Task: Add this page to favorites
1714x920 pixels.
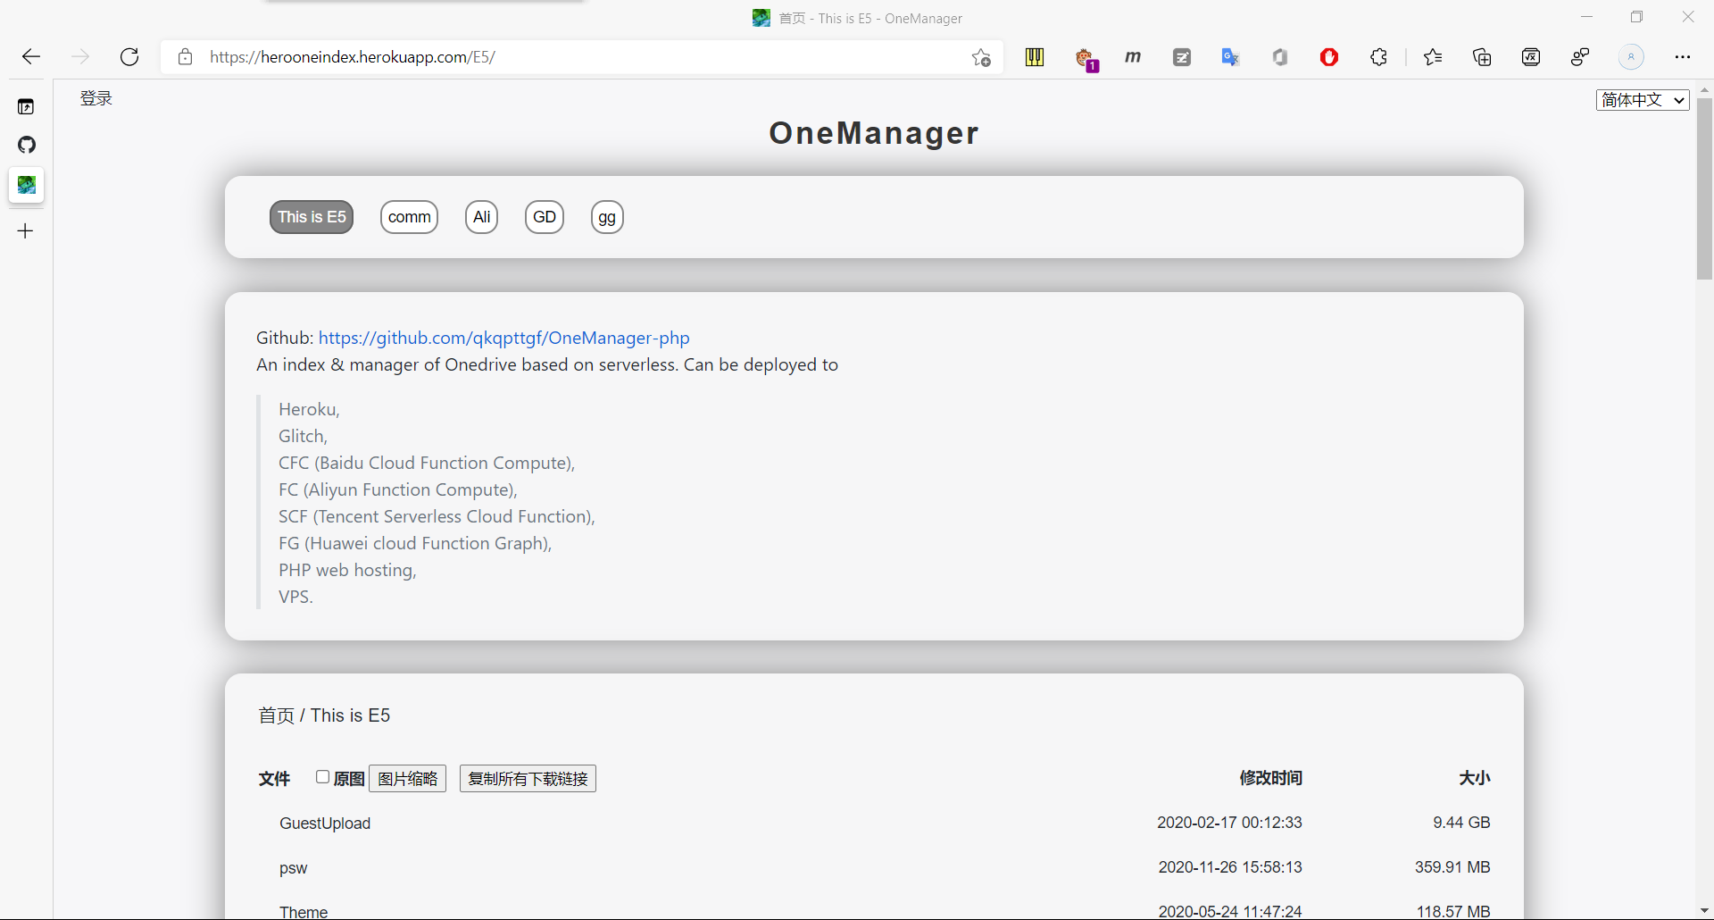Action: tap(980, 56)
